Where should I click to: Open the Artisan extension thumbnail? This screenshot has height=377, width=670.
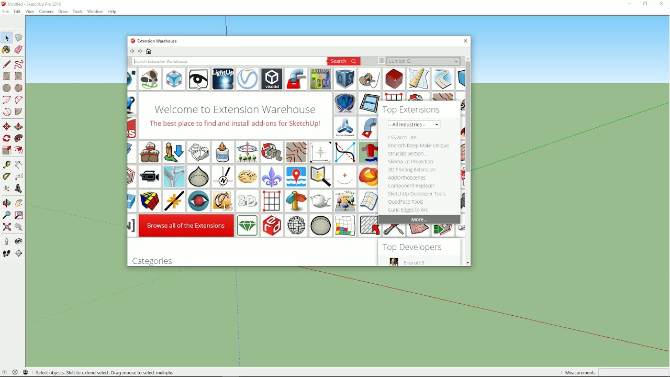321,79
